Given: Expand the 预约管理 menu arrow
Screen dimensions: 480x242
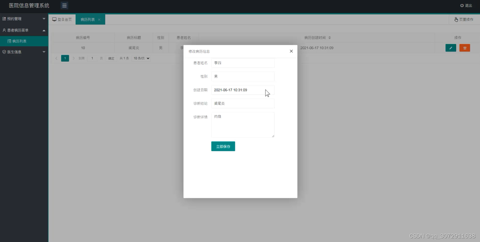Looking at the screenshot, I should pos(44,19).
